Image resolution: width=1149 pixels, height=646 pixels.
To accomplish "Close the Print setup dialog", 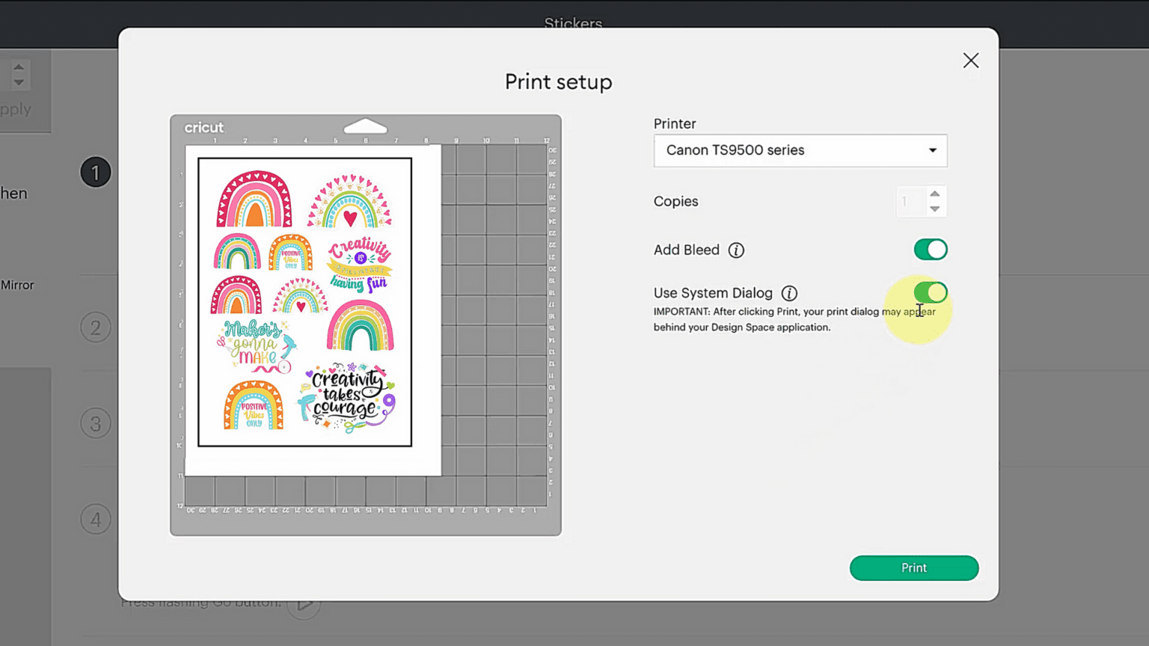I will click(970, 61).
